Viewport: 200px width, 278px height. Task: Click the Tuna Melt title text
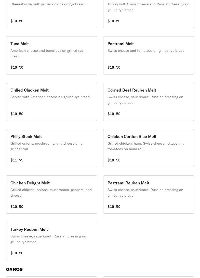pos(20,44)
